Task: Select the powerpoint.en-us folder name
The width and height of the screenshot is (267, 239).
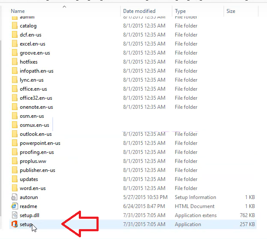Action: pyautogui.click(x=40, y=143)
